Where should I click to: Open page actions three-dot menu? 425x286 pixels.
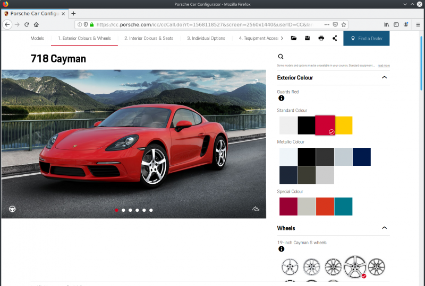327,24
